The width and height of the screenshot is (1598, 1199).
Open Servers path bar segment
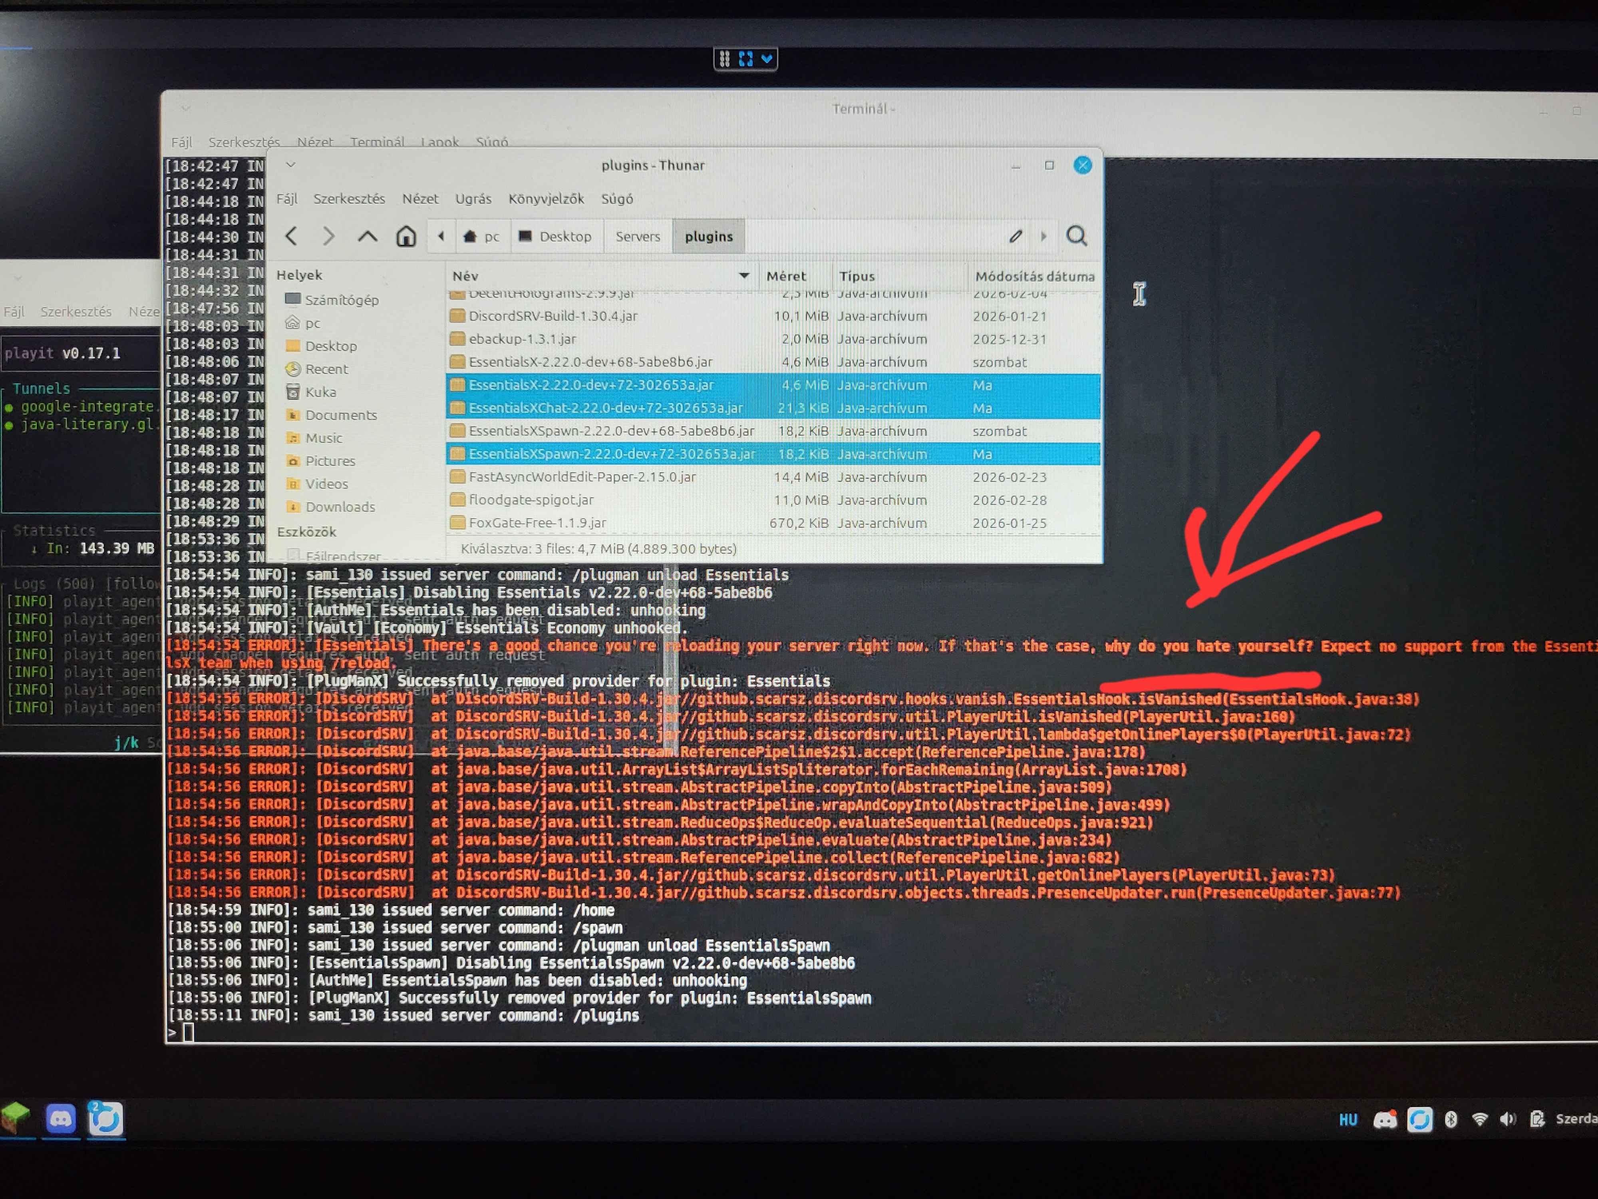tap(638, 236)
